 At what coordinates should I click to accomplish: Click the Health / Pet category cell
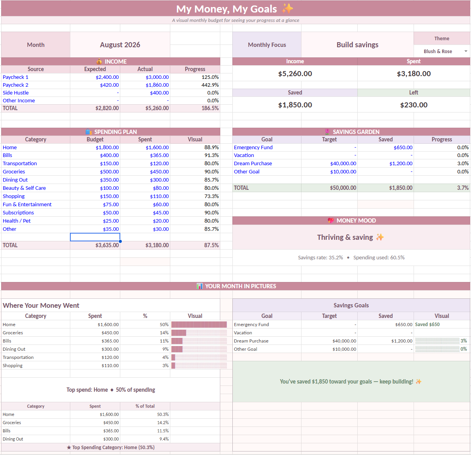point(36,221)
